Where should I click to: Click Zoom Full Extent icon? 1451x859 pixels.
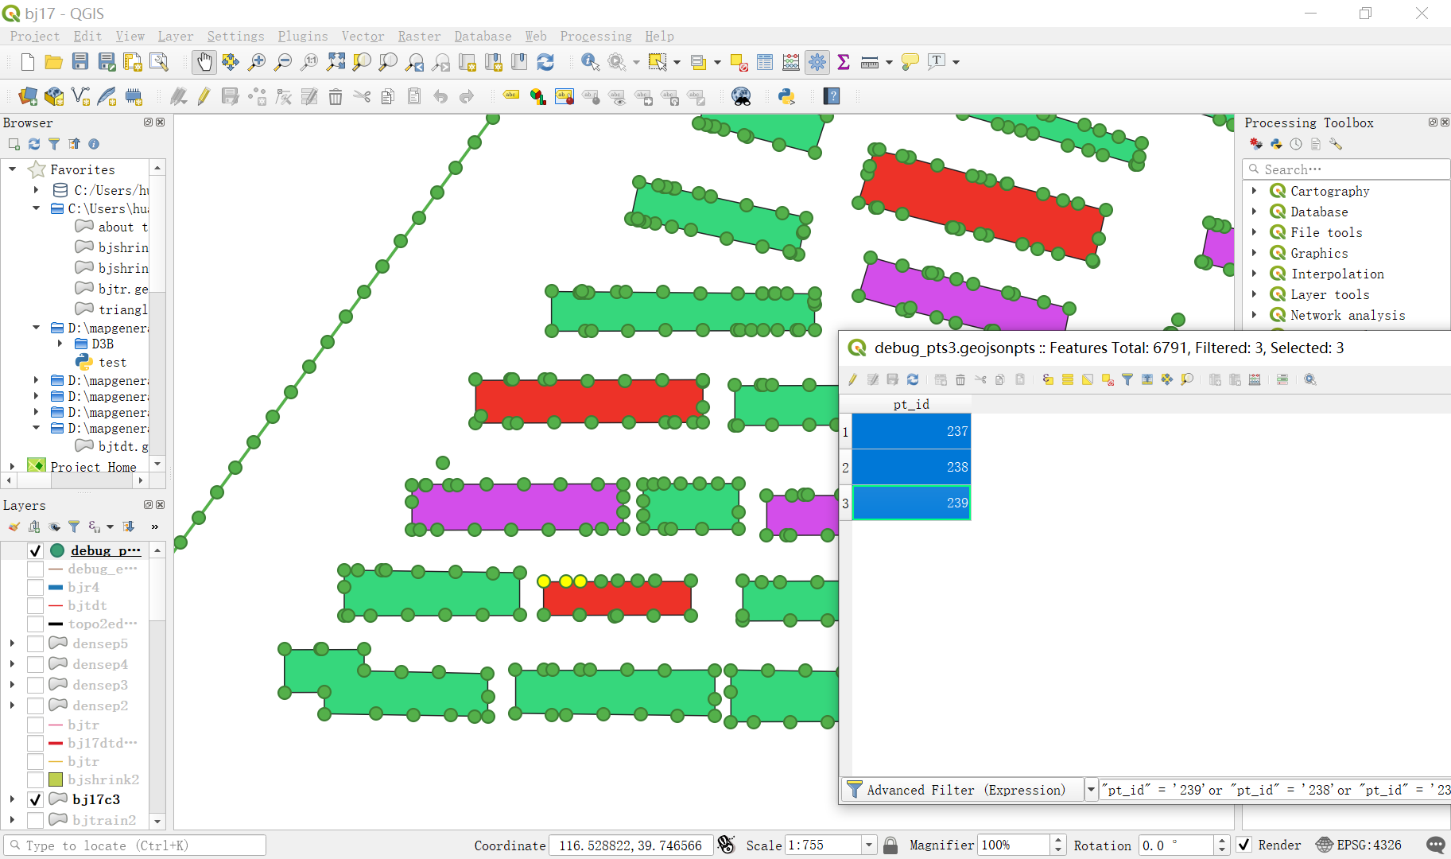point(336,62)
